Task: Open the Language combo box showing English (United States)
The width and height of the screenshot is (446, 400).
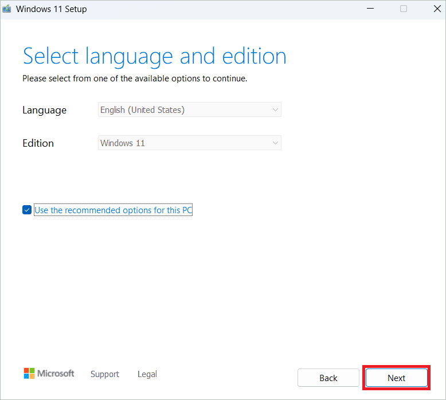Action: click(190, 109)
